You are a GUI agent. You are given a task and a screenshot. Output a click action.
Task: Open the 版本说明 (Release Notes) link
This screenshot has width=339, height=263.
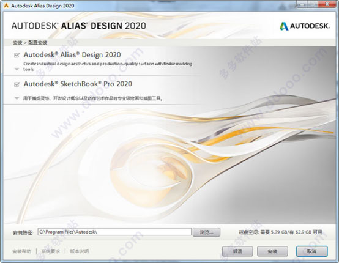click(x=79, y=251)
